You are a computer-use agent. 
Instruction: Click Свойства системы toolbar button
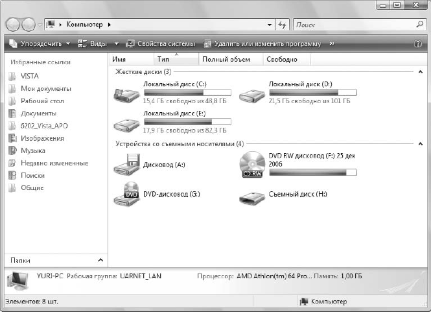coord(161,43)
